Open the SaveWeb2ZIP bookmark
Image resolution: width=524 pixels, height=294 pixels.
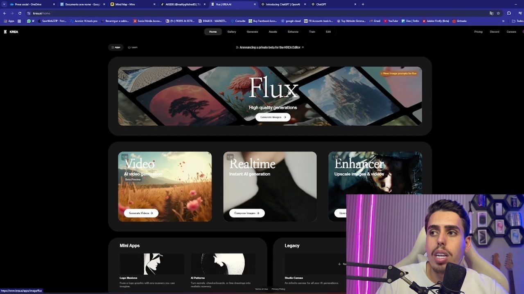point(52,21)
